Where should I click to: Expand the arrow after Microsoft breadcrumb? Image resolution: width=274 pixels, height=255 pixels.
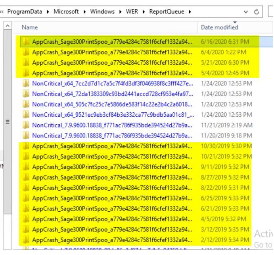84,12
